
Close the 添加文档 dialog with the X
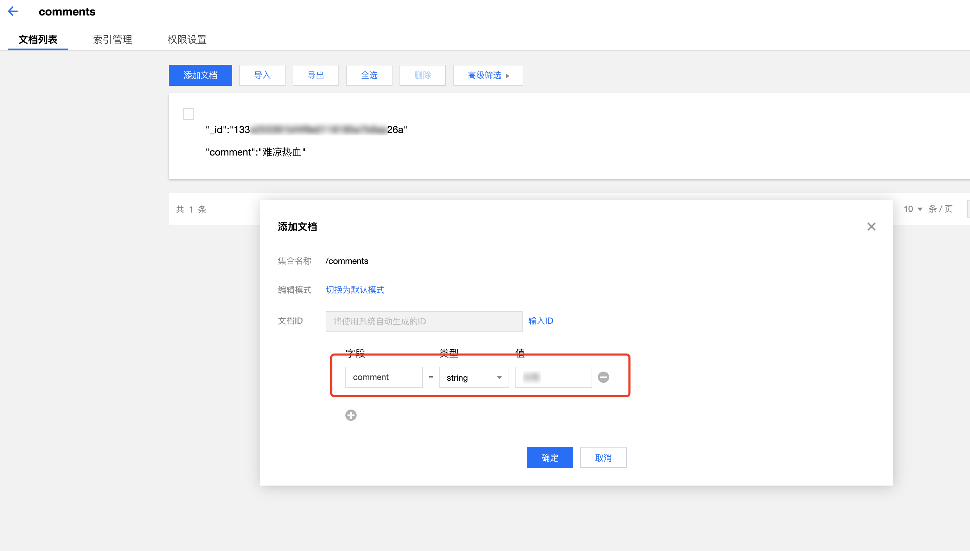[871, 227]
